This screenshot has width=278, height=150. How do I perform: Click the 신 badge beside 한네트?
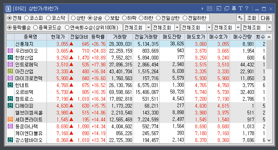[x=10, y=85]
